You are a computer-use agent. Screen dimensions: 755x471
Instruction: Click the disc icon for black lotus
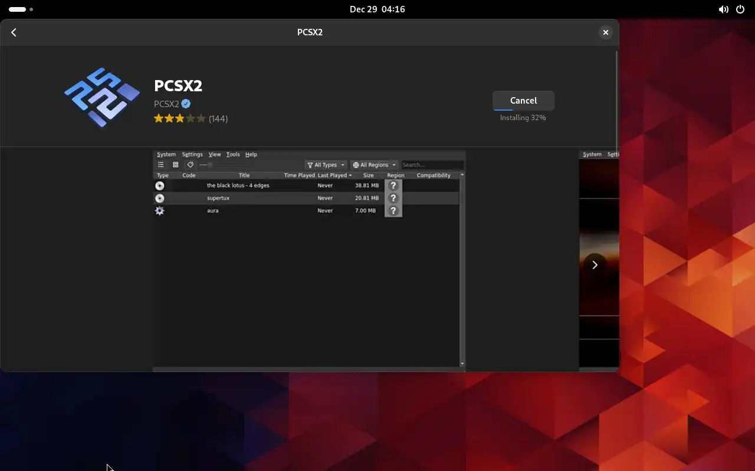160,185
